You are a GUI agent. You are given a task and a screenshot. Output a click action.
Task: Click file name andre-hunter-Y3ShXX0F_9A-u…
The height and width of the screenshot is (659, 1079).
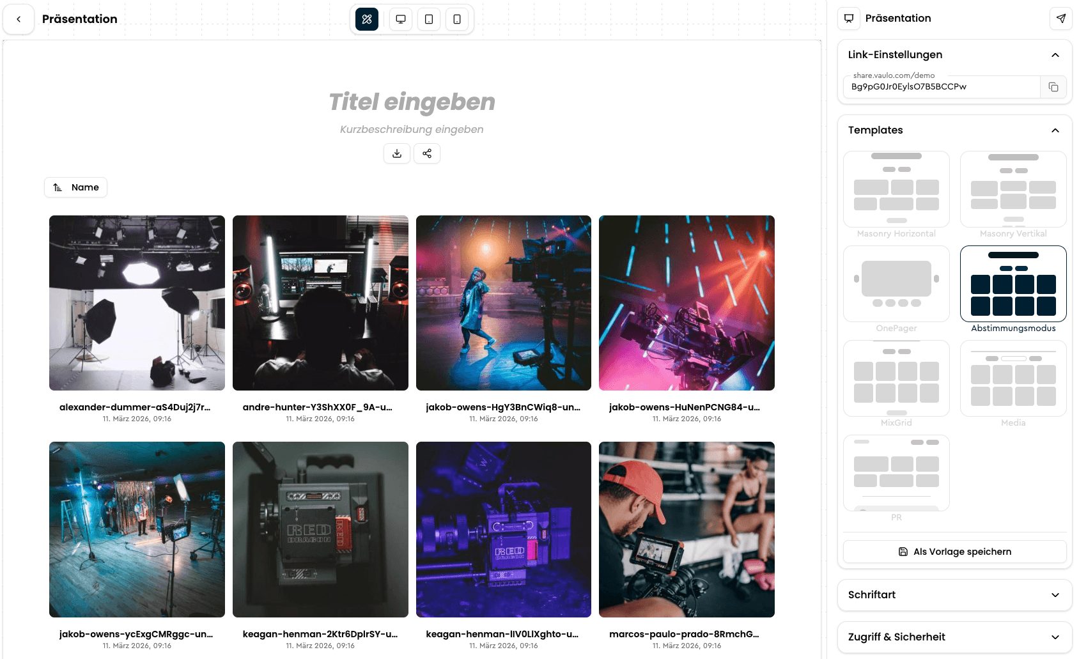(x=318, y=407)
